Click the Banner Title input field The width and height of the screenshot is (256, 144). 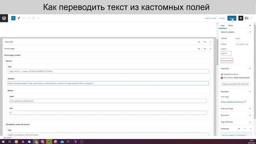pyautogui.click(x=108, y=71)
